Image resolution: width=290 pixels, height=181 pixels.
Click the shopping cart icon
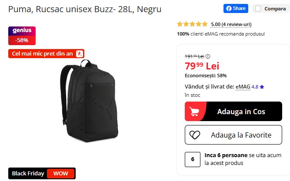pyautogui.click(x=194, y=112)
